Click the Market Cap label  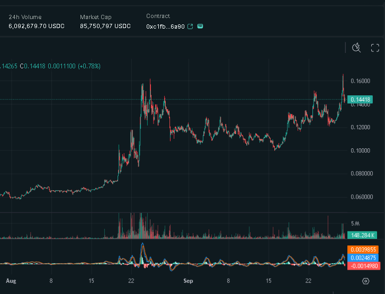tap(96, 17)
